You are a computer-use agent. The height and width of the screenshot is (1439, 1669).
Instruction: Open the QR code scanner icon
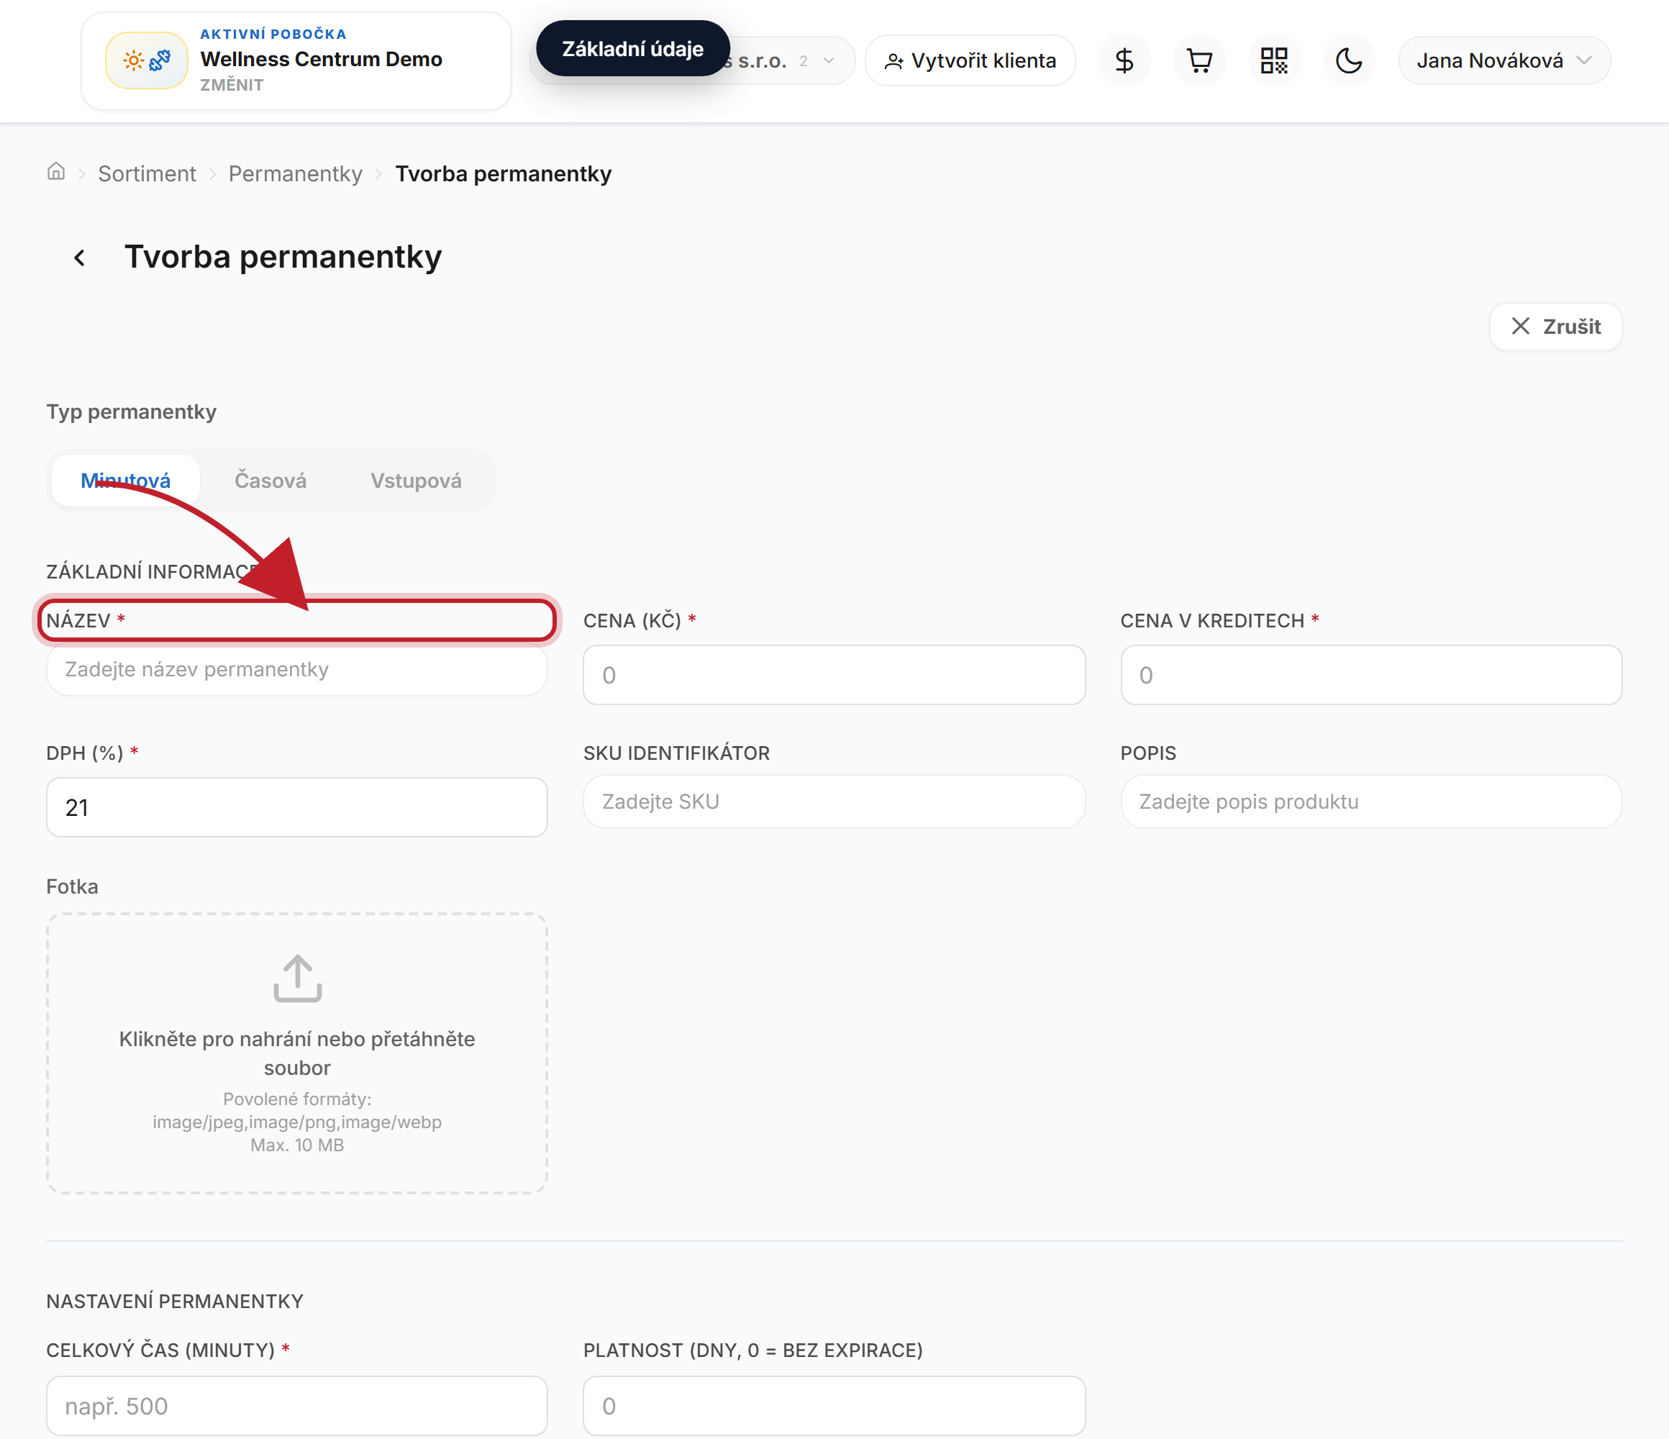click(1274, 60)
